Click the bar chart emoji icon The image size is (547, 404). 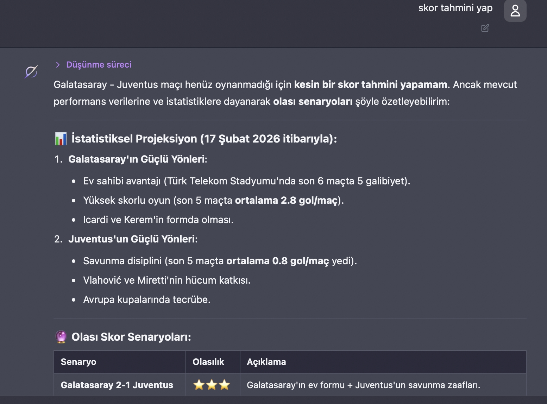coord(61,139)
